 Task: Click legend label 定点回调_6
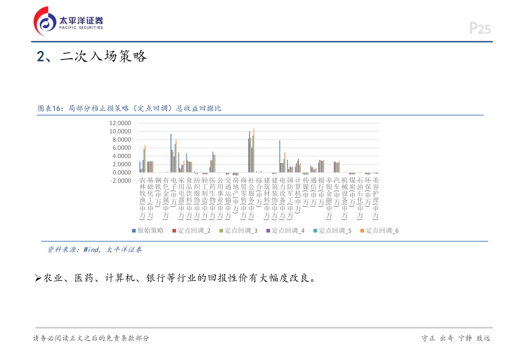(x=382, y=231)
